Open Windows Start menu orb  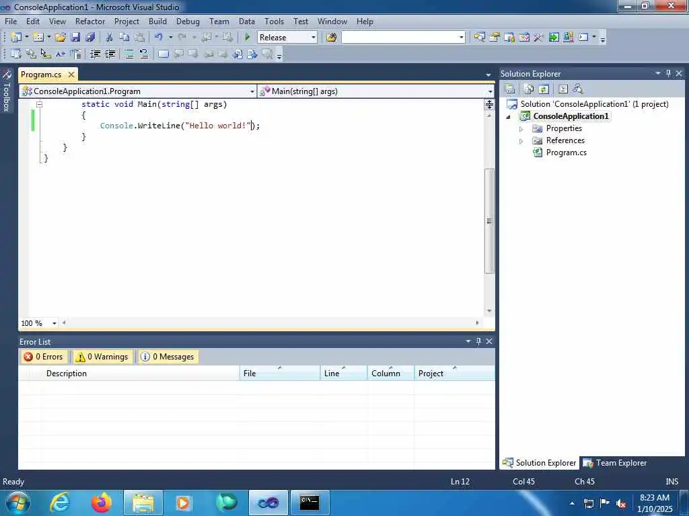tap(18, 503)
